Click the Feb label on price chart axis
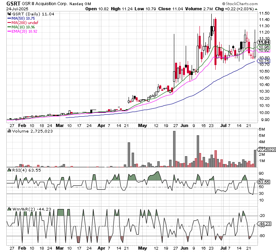This screenshot has height=252, width=276. [22, 125]
